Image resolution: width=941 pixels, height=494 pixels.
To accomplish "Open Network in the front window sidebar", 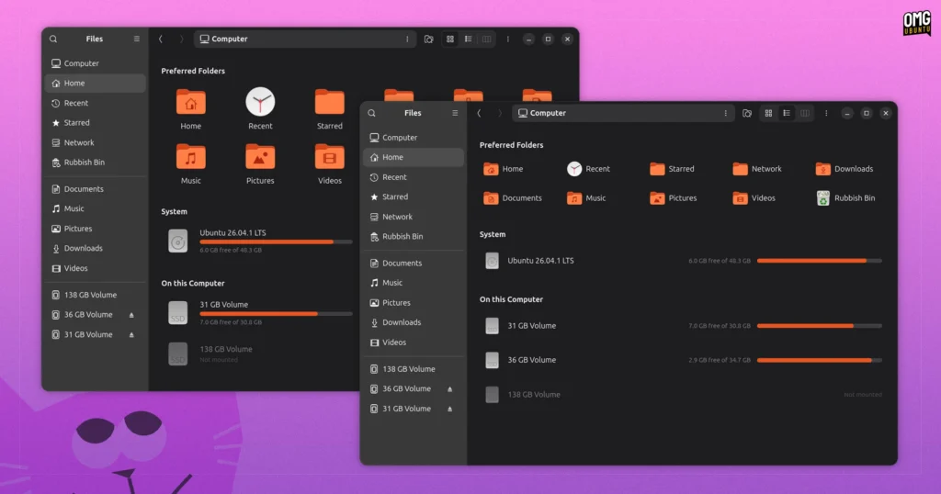I will tap(414, 217).
